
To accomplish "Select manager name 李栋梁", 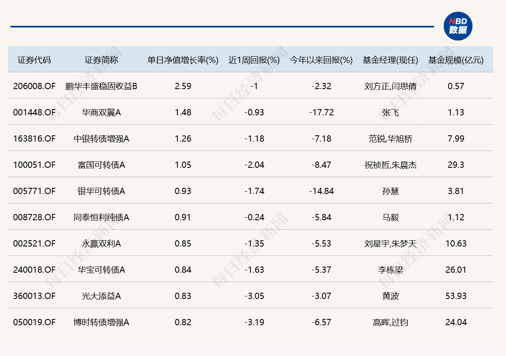I will point(390,270).
